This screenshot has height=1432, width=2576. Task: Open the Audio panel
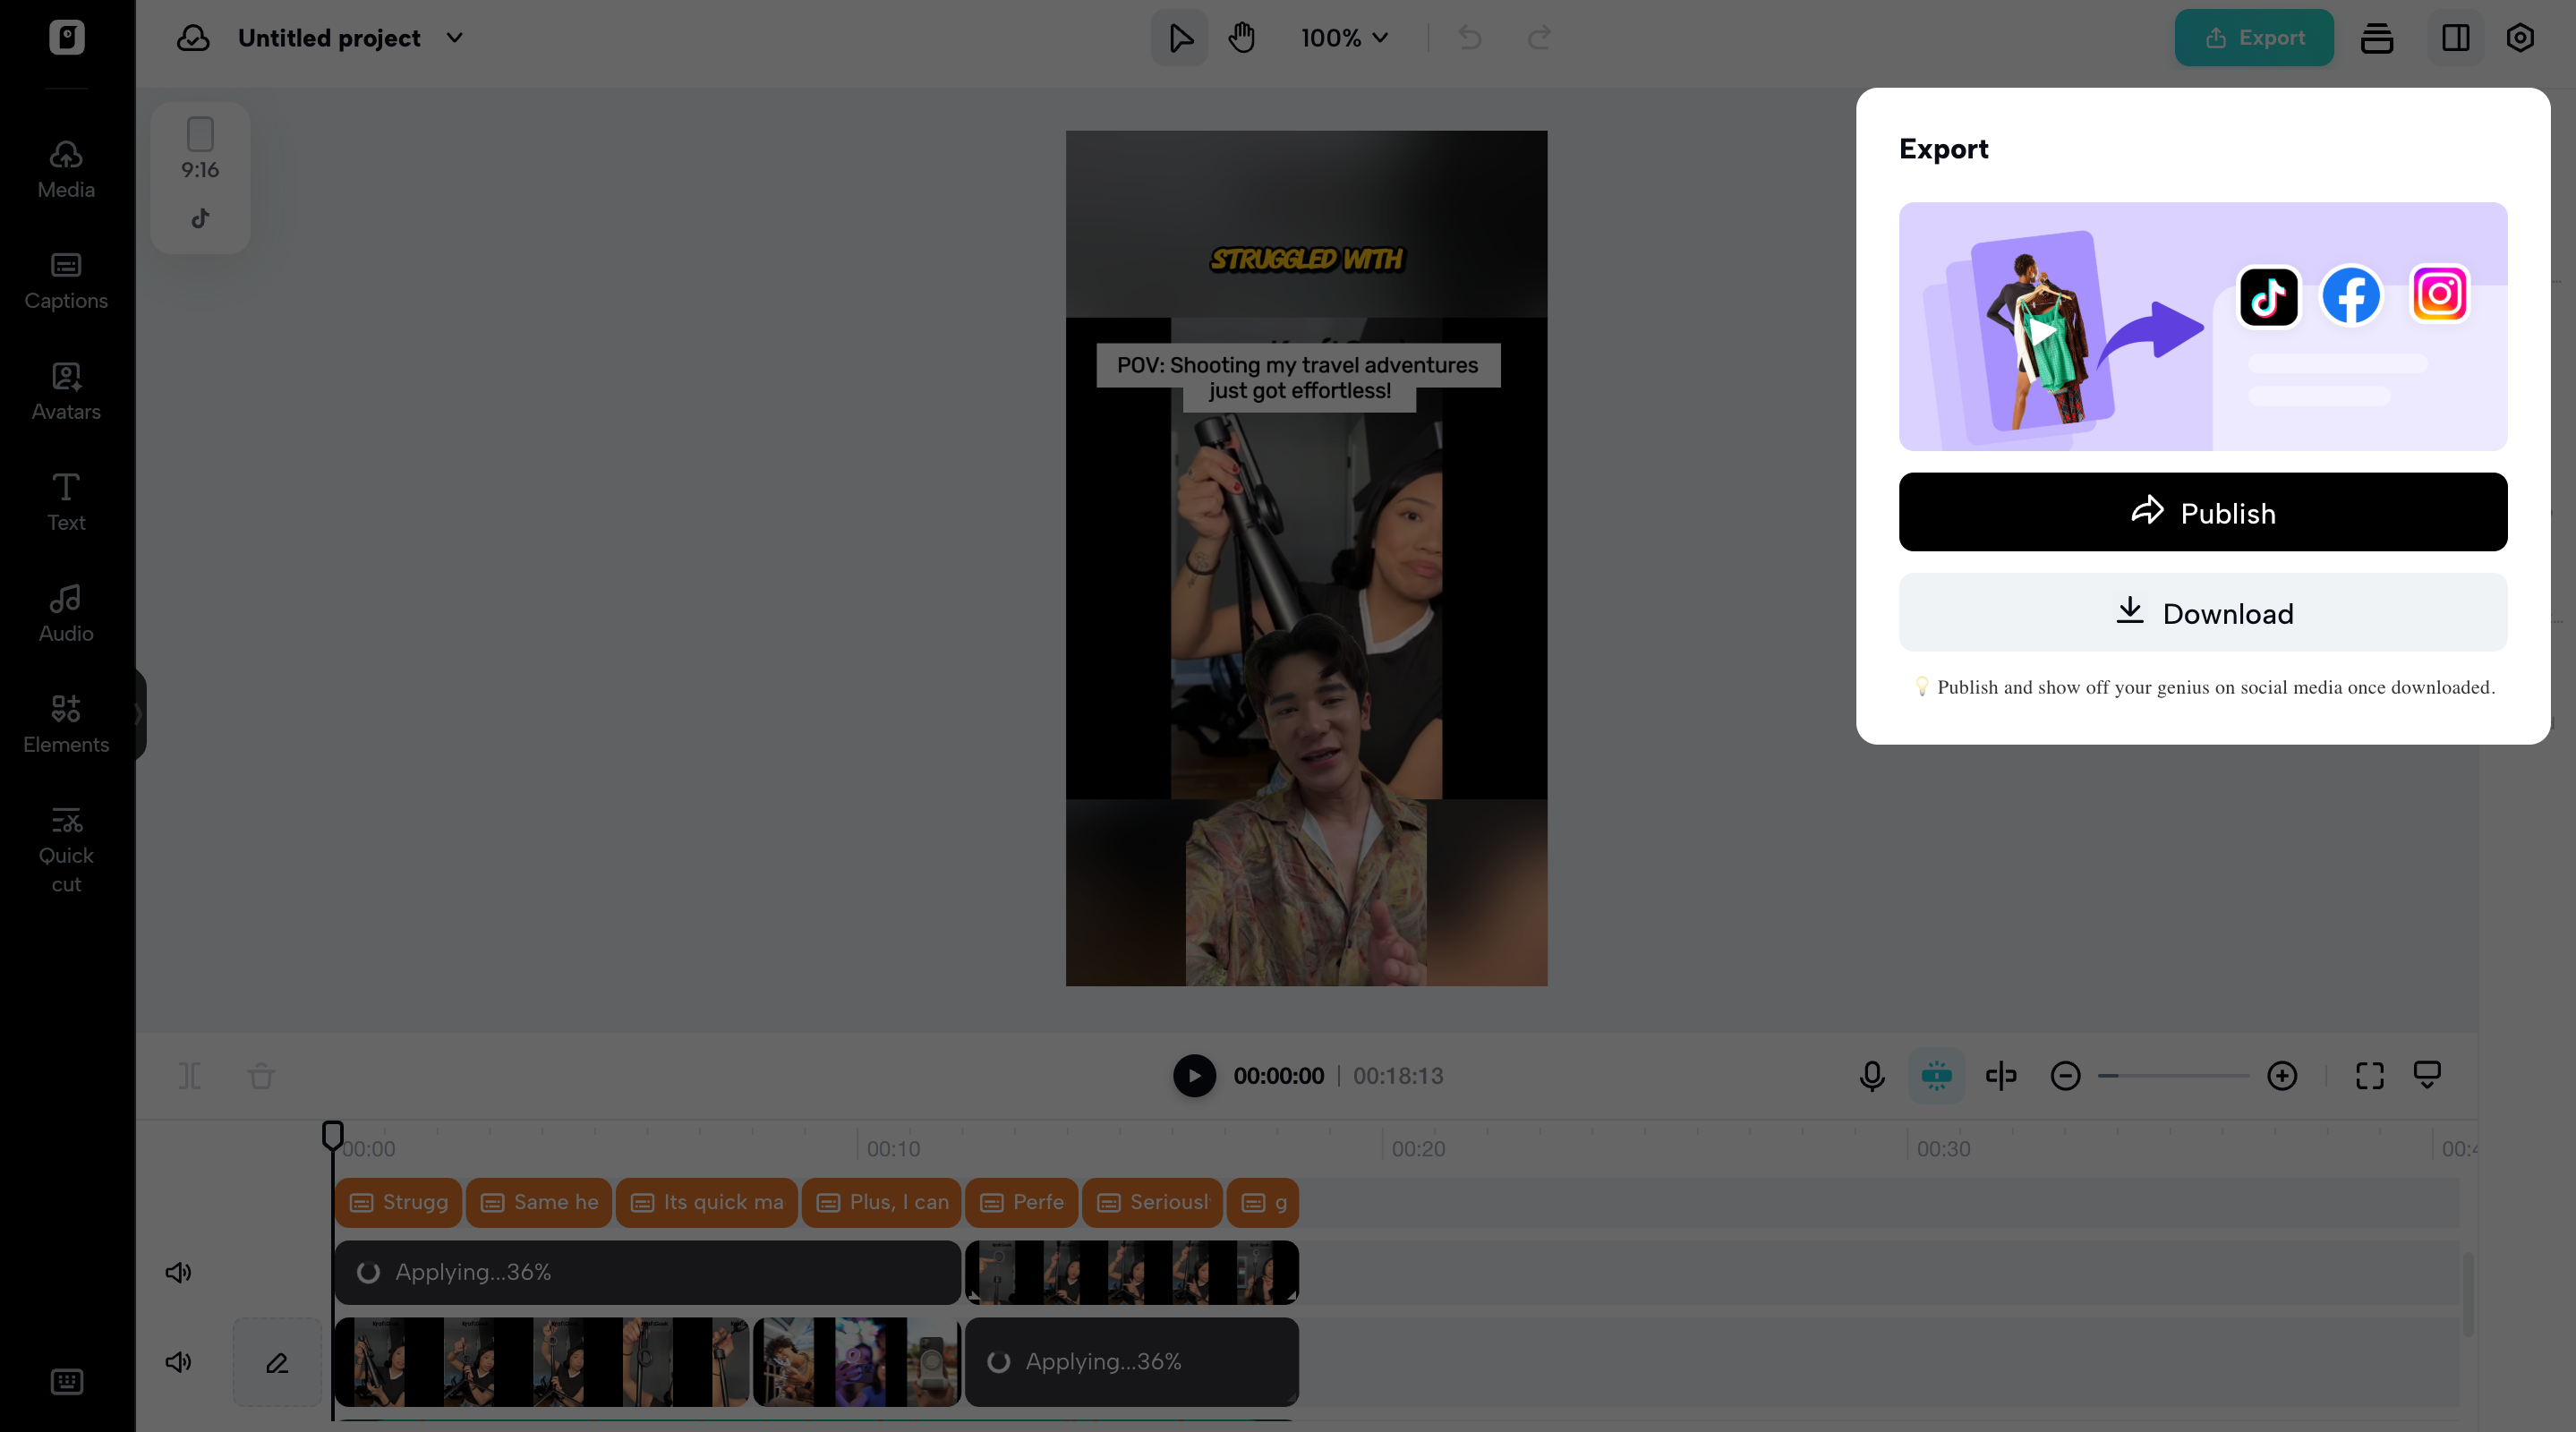pyautogui.click(x=65, y=612)
